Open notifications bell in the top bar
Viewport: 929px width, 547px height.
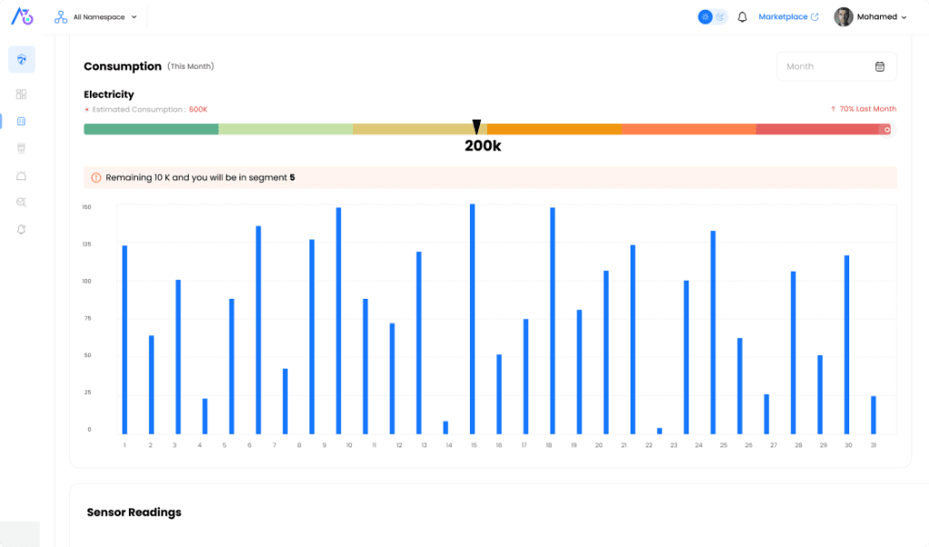coord(742,17)
